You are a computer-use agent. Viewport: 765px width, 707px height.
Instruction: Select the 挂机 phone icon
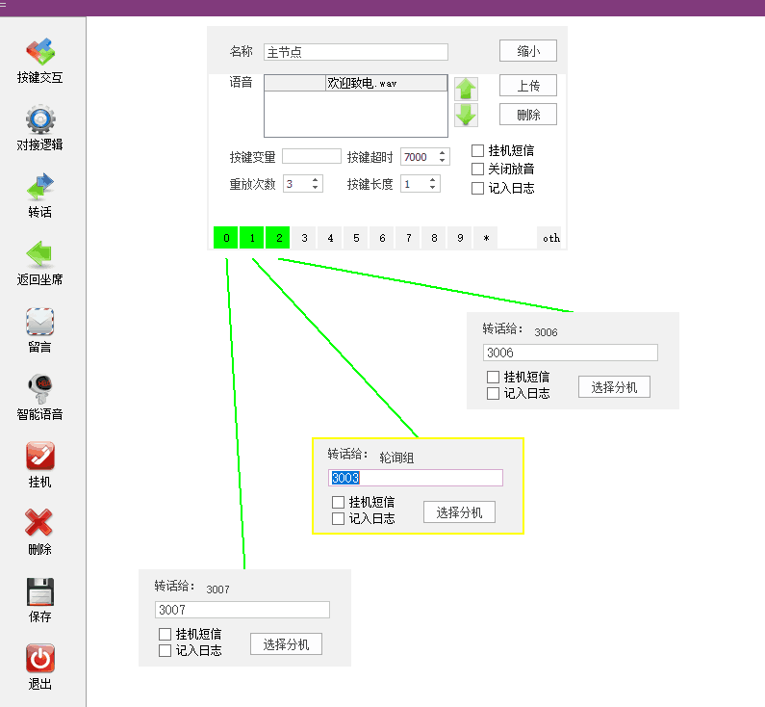pos(40,456)
